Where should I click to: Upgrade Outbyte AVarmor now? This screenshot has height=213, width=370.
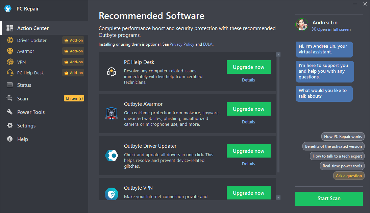(248, 109)
